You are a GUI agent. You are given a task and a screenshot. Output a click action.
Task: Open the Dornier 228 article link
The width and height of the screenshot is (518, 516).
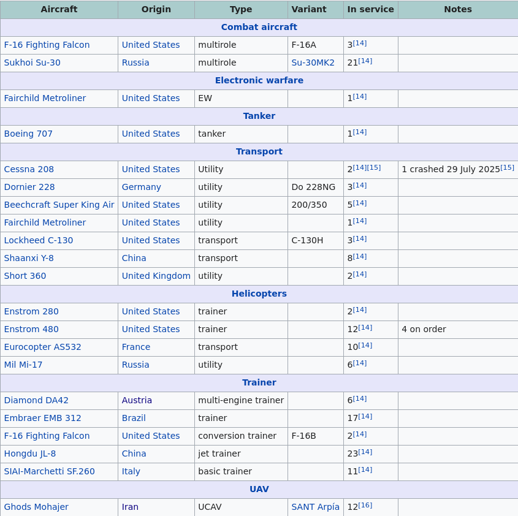tap(29, 187)
